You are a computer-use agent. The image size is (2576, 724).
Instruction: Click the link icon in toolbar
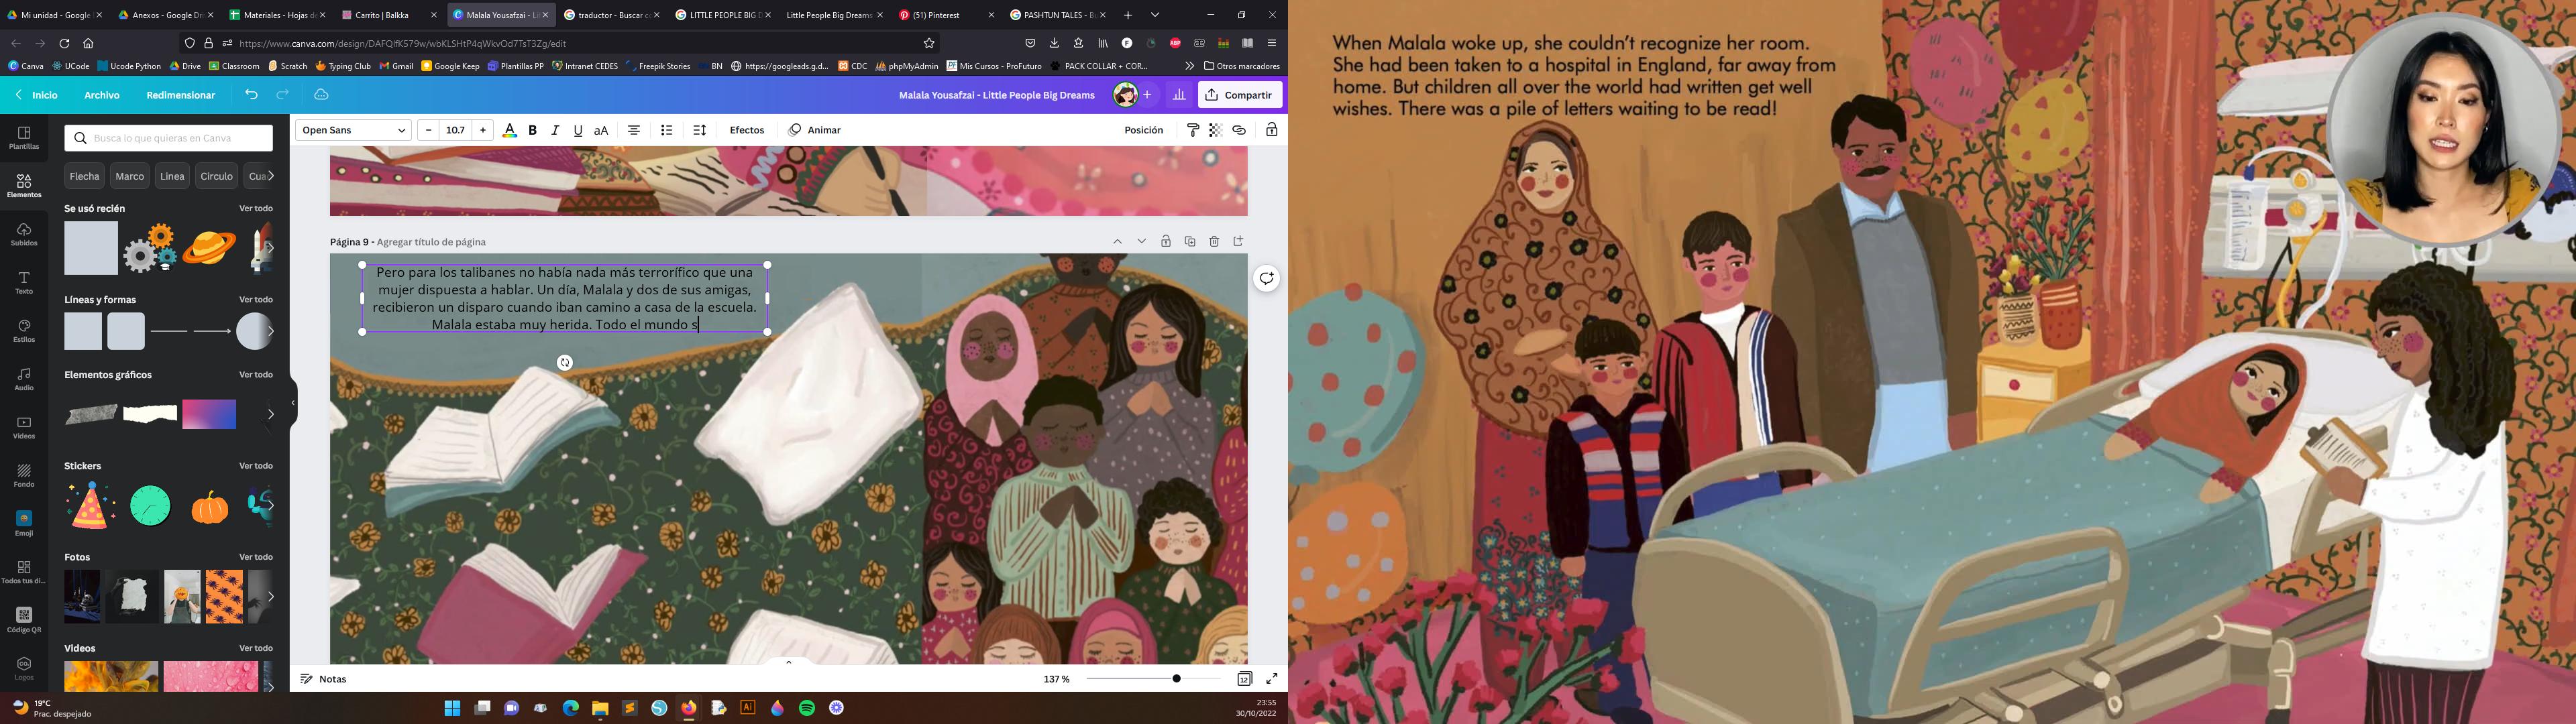tap(1239, 130)
